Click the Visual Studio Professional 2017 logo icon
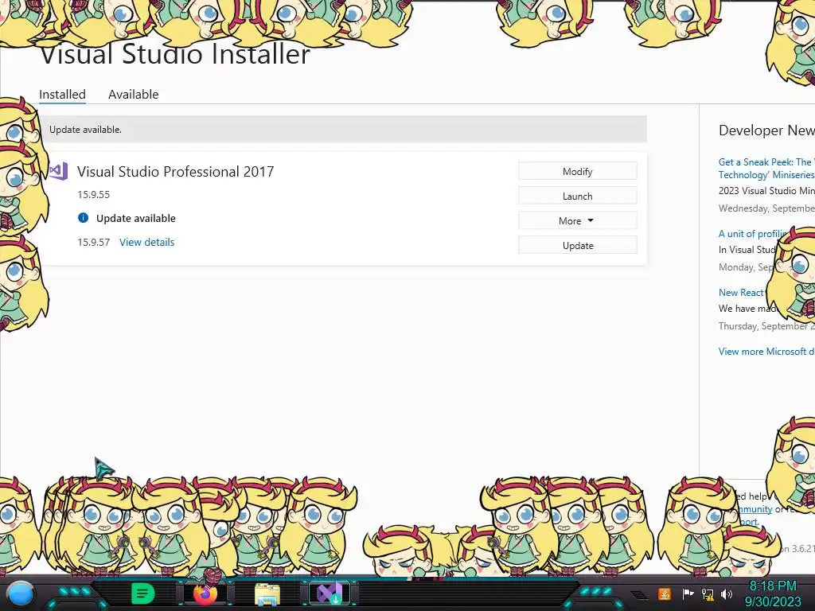815x611 pixels. [x=58, y=171]
